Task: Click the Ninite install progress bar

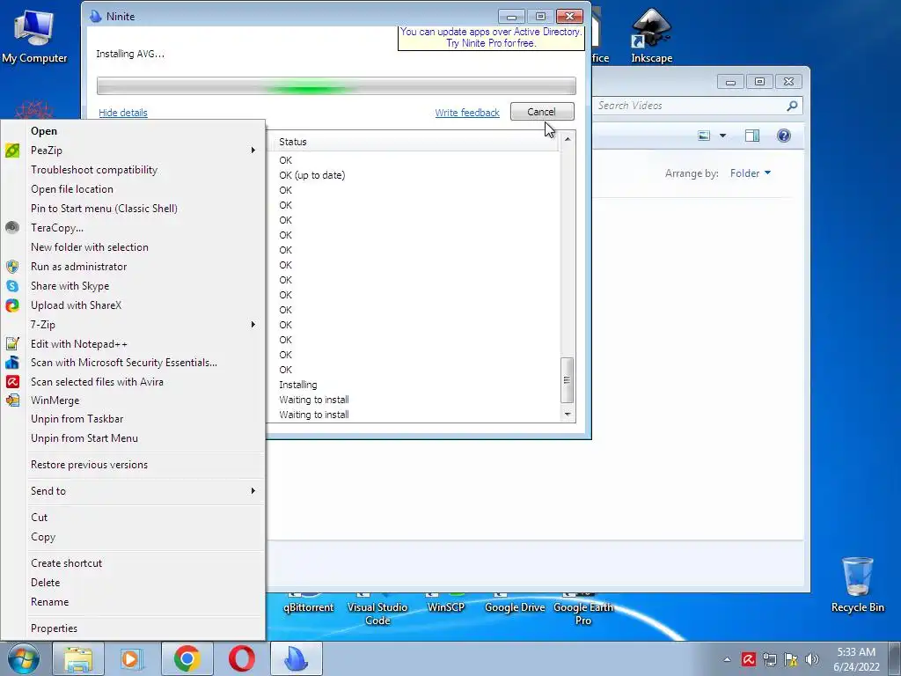Action: click(336, 85)
